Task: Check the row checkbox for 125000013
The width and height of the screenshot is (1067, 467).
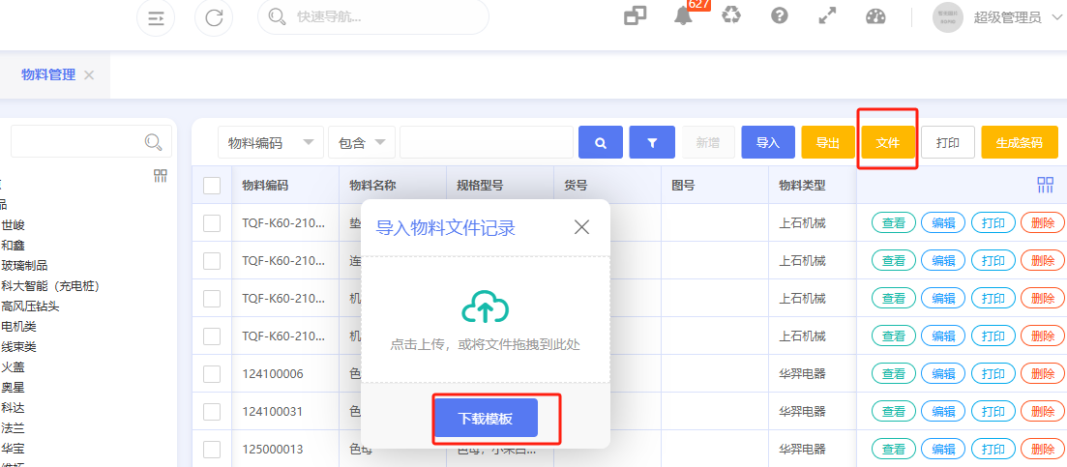Action: 212,449
